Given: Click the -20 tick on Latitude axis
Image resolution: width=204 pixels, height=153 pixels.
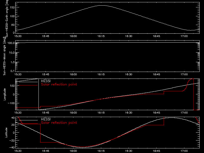Looking at the screenshot, I should [12, 141].
